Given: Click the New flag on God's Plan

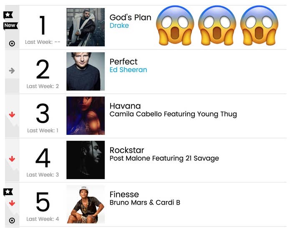Looking at the screenshot, I should pos(10,25).
